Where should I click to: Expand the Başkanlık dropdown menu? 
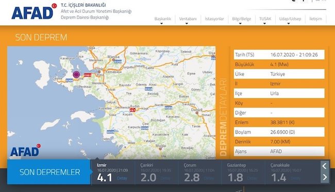click(162, 19)
